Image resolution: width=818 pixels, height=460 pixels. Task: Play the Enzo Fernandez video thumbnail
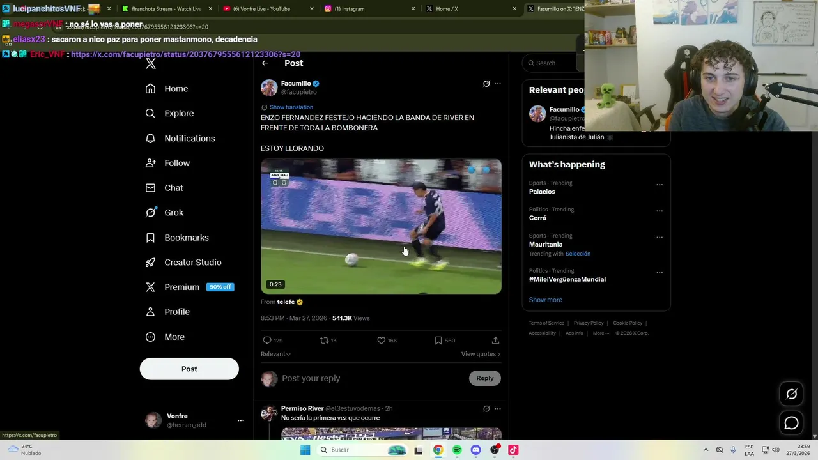click(381, 226)
